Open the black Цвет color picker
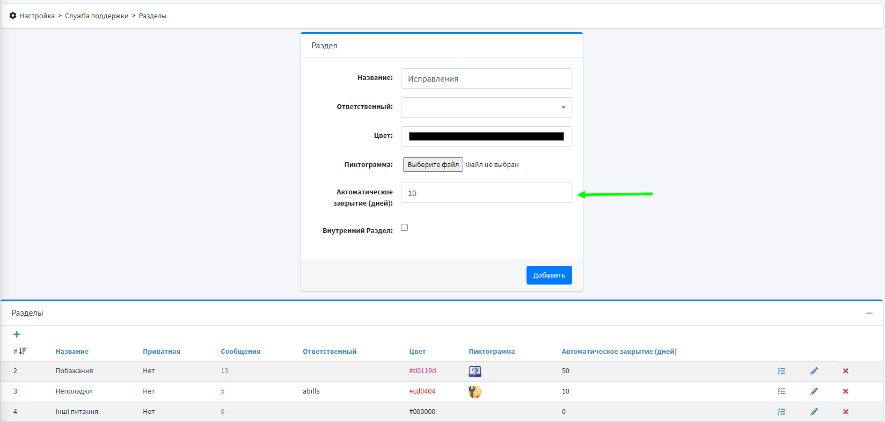This screenshot has height=422, width=885. tap(486, 136)
